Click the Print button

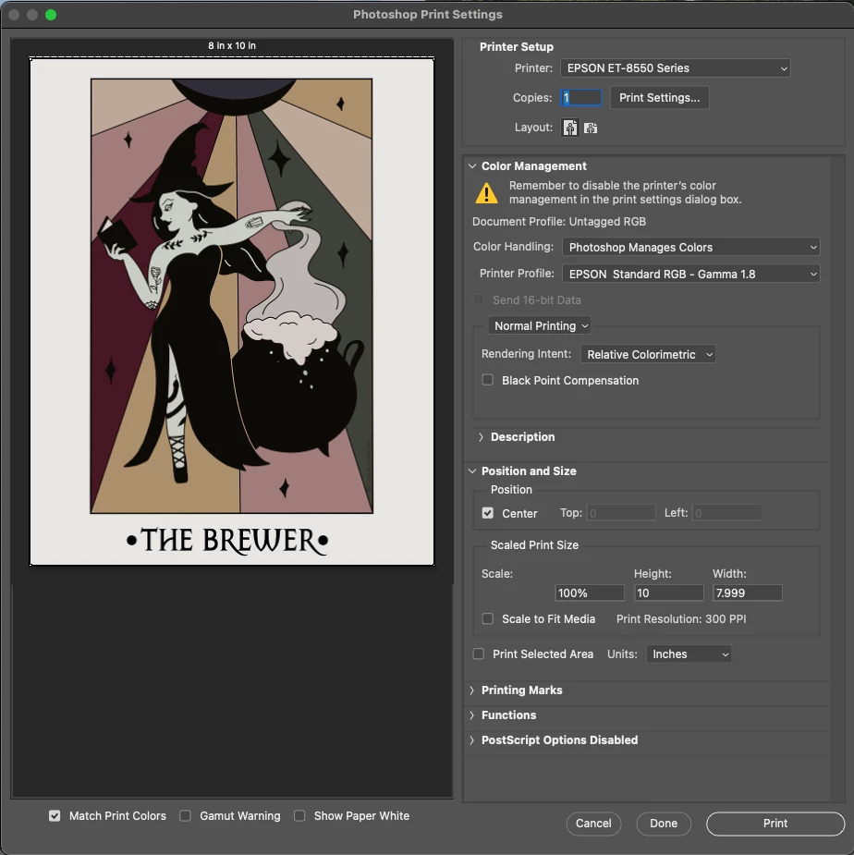point(775,824)
